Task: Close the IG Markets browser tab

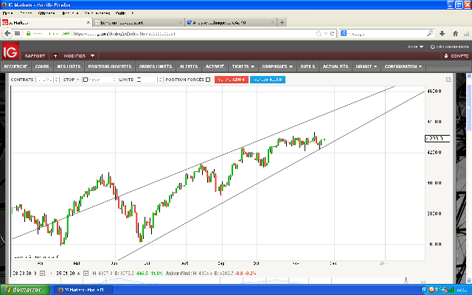Action: [x=88, y=23]
